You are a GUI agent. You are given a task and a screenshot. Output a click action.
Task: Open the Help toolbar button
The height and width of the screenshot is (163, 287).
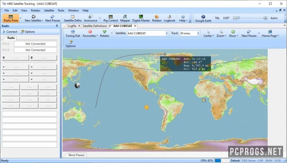(x=183, y=18)
